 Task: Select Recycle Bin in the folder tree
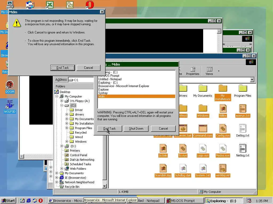[x=72, y=187]
